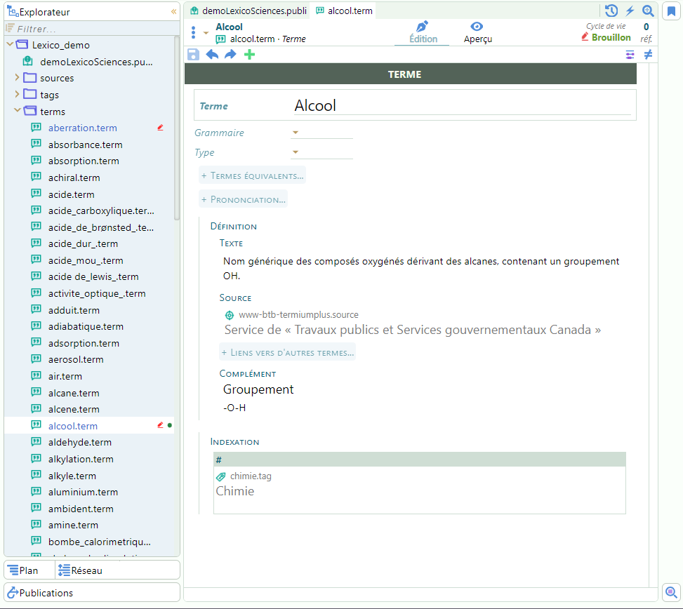Click the magnifier icon at bottom right
The width and height of the screenshot is (683, 609).
671,592
